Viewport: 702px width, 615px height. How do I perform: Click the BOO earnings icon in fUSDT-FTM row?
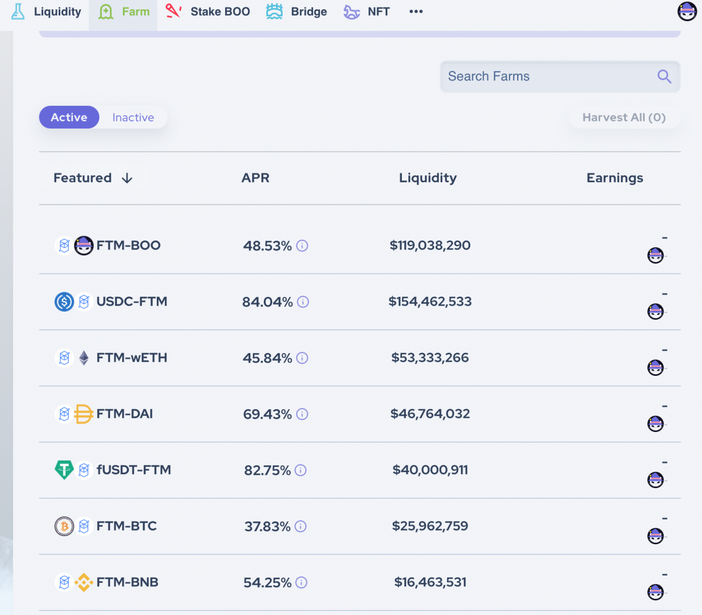pyautogui.click(x=656, y=480)
